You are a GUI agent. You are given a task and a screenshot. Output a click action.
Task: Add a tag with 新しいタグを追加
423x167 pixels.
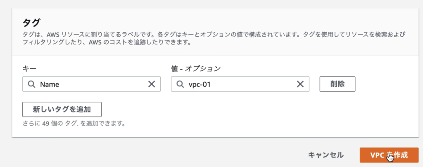(x=62, y=109)
